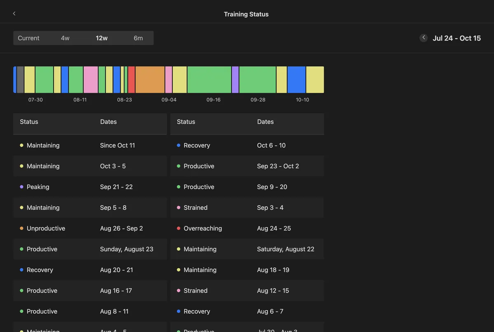Click the 'Training Status' page title
Viewport: 494px width, 332px height.
click(246, 14)
